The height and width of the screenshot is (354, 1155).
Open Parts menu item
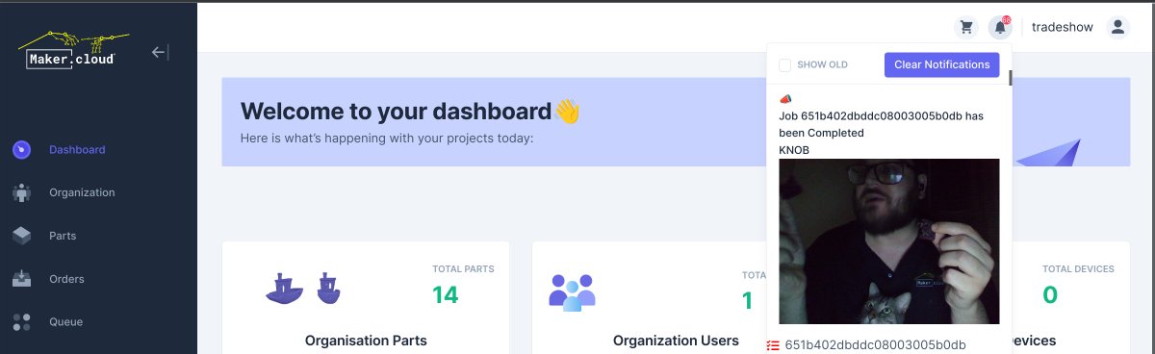pyautogui.click(x=63, y=236)
